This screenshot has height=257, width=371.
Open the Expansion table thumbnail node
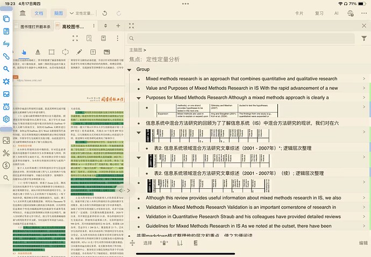[x=216, y=111]
